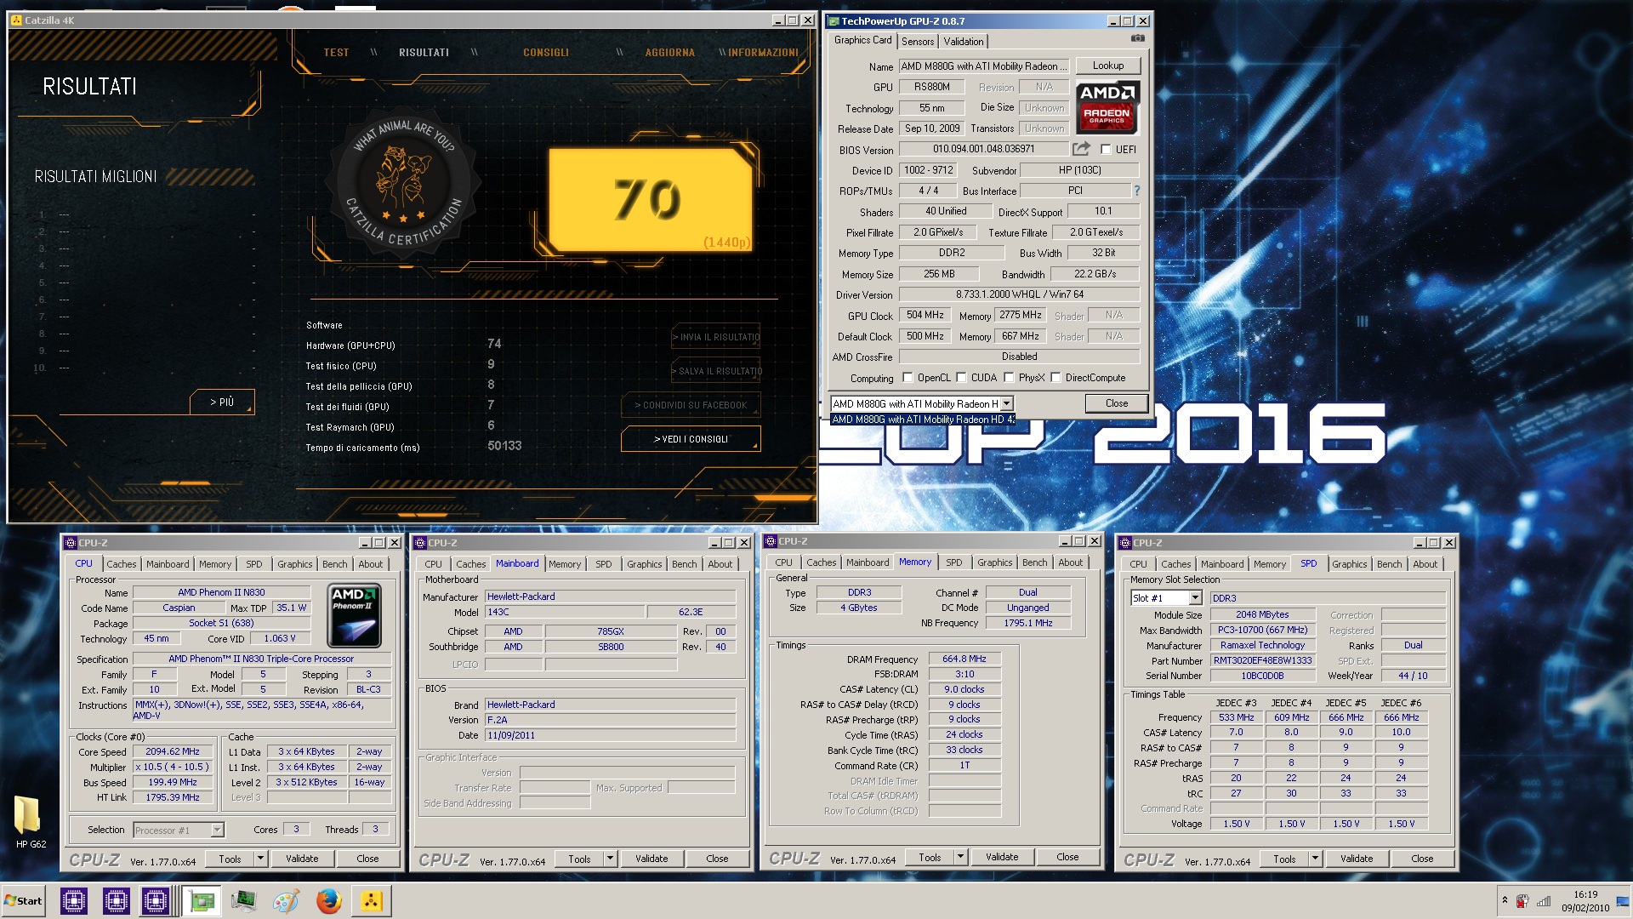Click the Tempo di caricamento 50133 value
This screenshot has width=1633, height=919.
point(504,446)
